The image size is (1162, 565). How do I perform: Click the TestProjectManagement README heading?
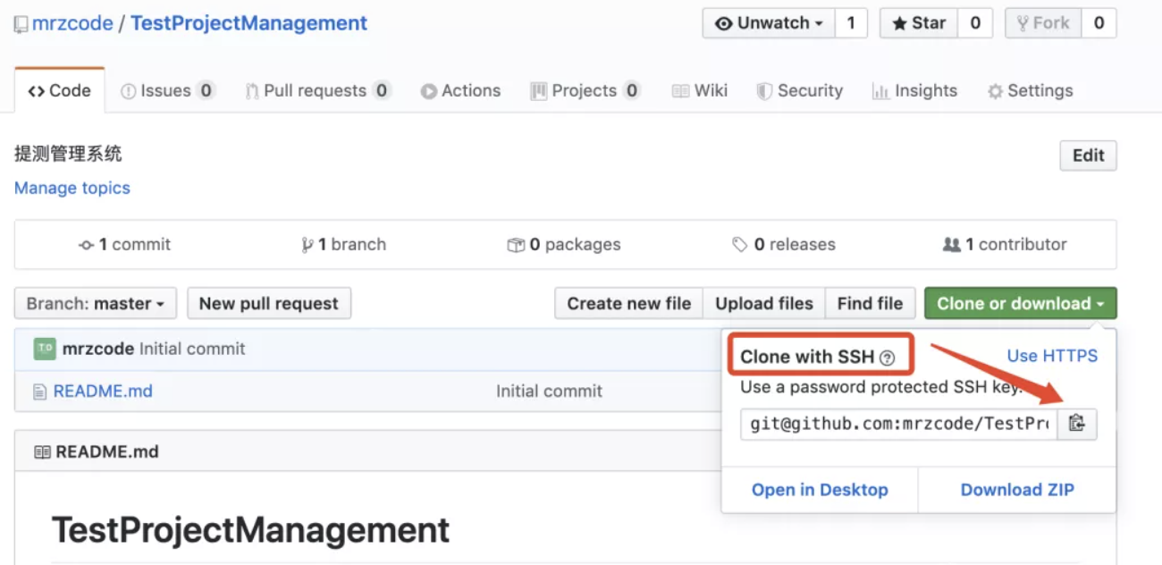pos(250,530)
